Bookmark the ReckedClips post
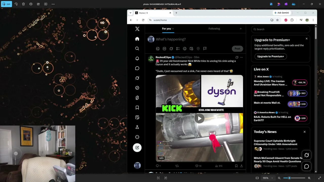The height and width of the screenshot is (182, 324). (236, 166)
